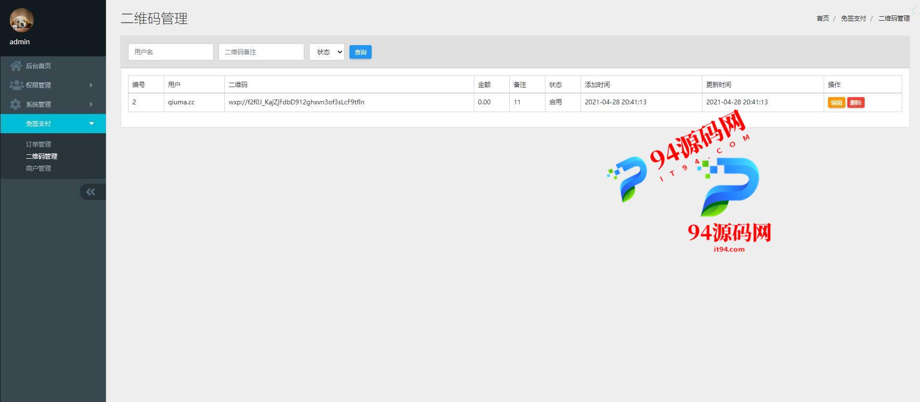Go to 订单管理 submenu item
This screenshot has height=402, width=920.
pyautogui.click(x=39, y=144)
